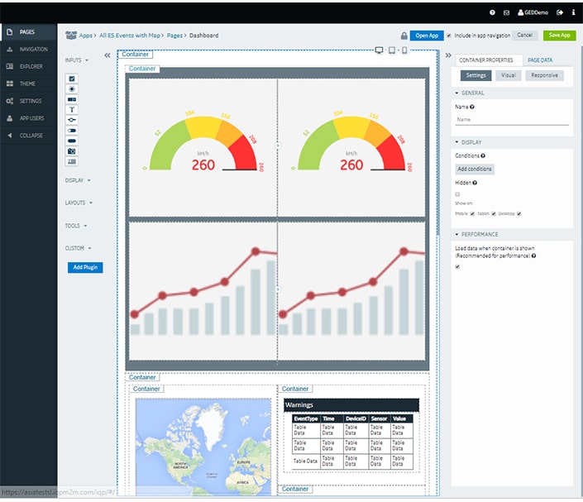Viewport: 583px width, 502px height.
Task: Select the slider input widget icon
Action: pos(72,120)
